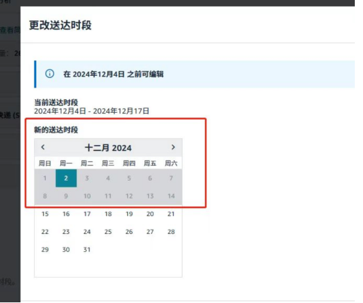Choose December 17 as delivery date
This screenshot has width=363, height=303.
pos(87,214)
